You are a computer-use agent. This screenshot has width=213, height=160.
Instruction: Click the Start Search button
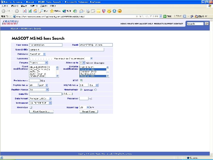pos(41,112)
